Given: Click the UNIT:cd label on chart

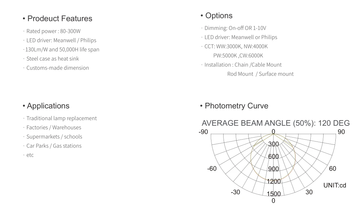Looking at the screenshot, I should (x=335, y=185).
